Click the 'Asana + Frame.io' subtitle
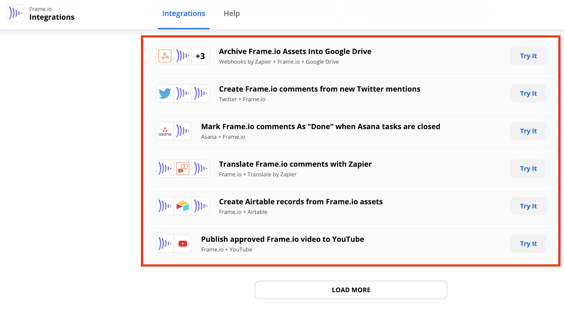564x311 pixels. [x=223, y=137]
